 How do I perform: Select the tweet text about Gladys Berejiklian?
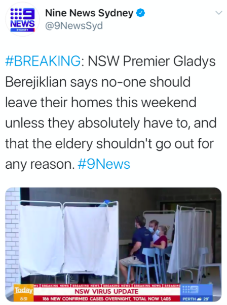(110, 113)
